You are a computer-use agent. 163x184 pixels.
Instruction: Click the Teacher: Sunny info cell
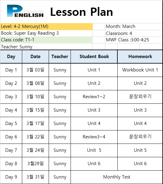[46, 47]
